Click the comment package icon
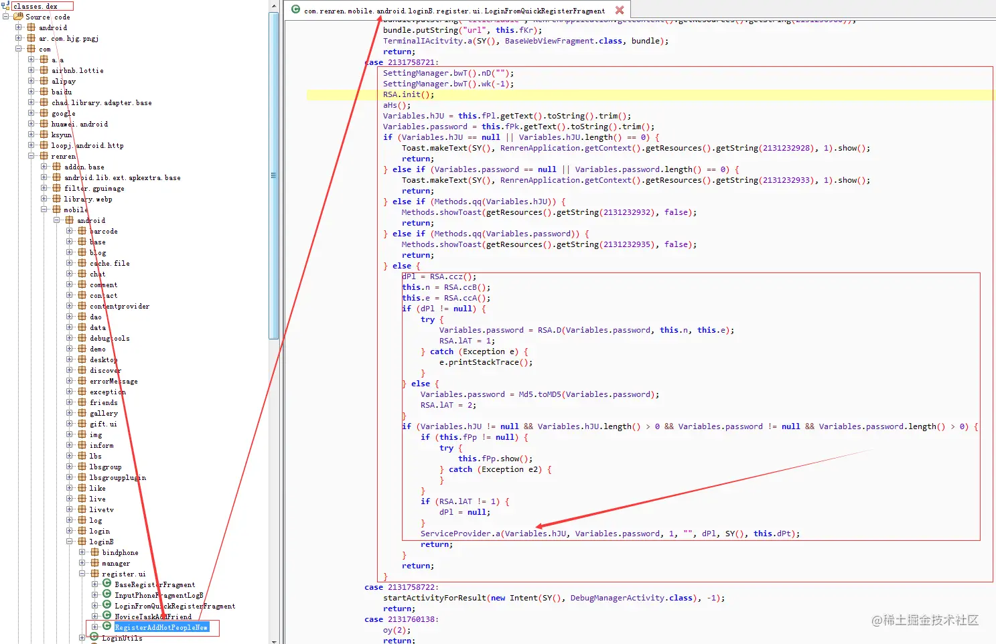Viewport: 996px width, 644px height. coord(82,285)
